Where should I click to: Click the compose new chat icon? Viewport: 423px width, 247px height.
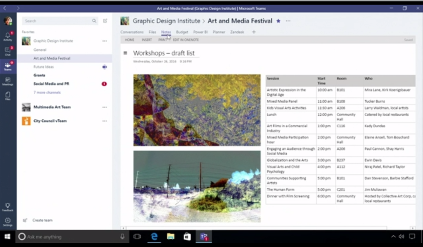click(105, 21)
